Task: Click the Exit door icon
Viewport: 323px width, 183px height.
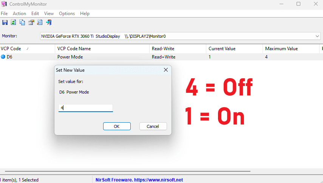Action: (x=49, y=23)
